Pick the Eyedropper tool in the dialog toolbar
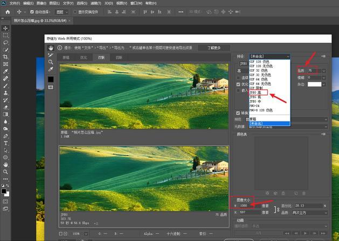Image resolution: width=339 pixels, height=241 pixels. [51, 69]
